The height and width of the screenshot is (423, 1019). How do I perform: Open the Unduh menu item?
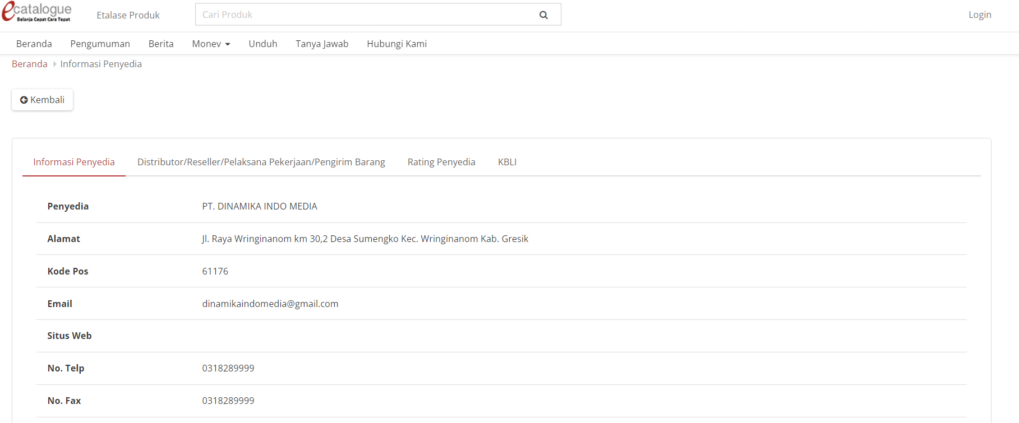click(263, 44)
